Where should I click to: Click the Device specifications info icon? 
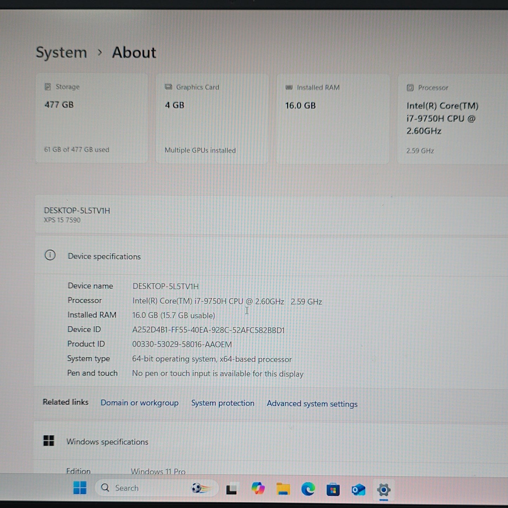click(50, 255)
